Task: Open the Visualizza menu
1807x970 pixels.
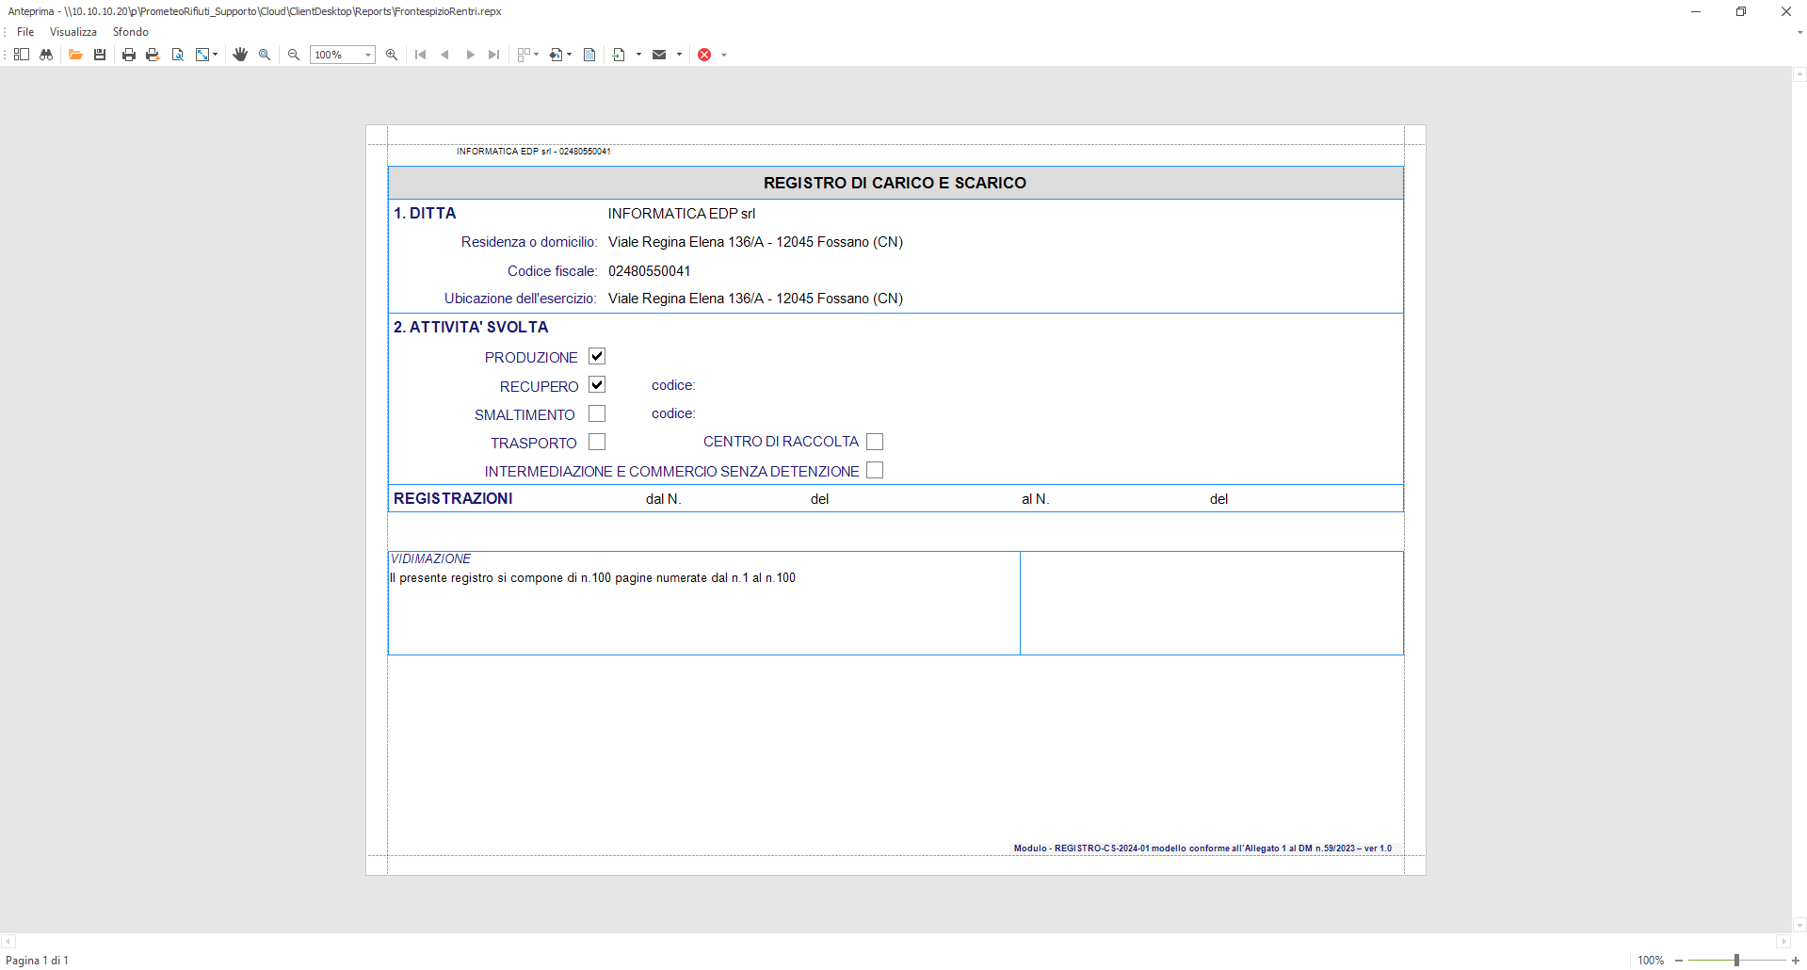Action: click(x=73, y=32)
